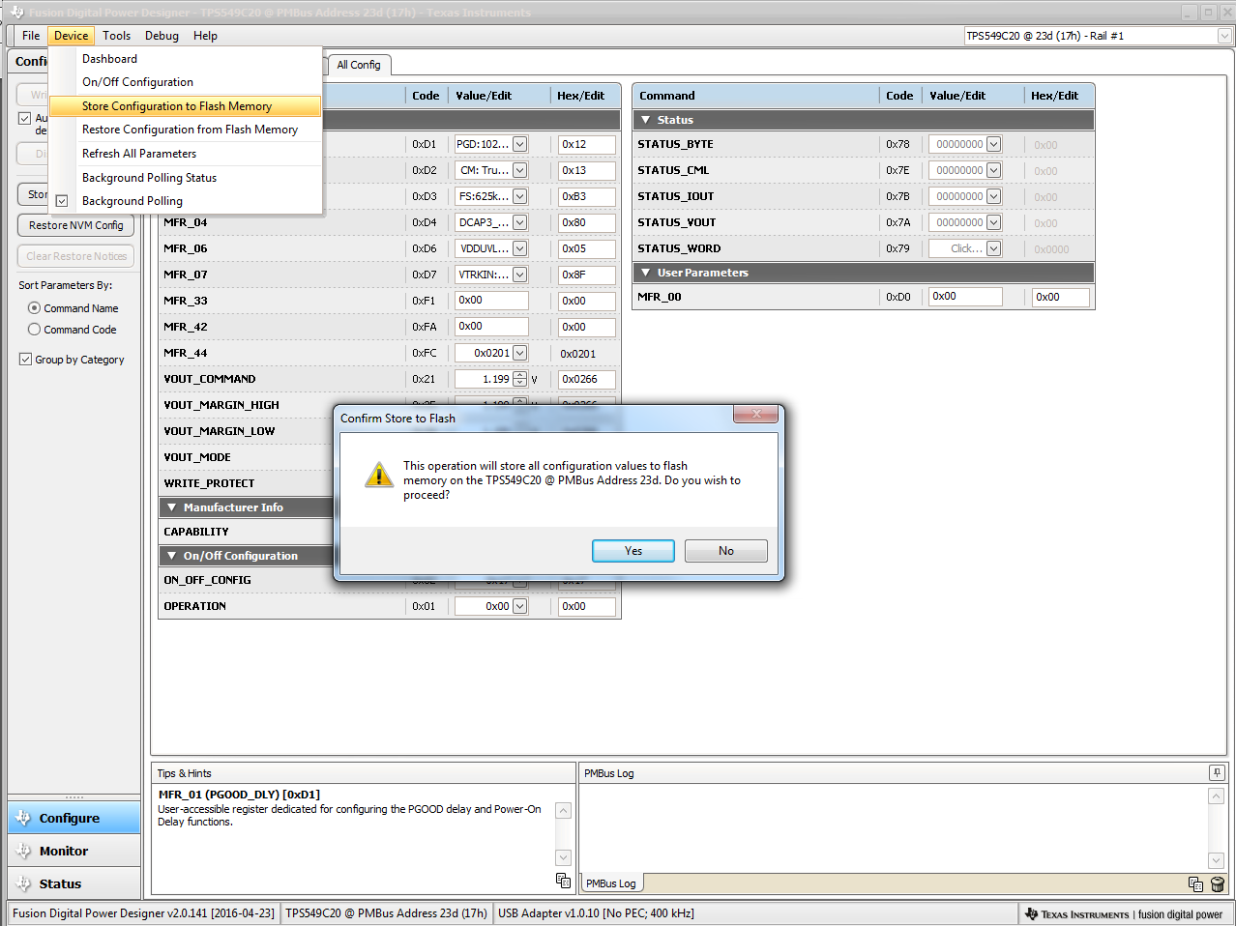The height and width of the screenshot is (926, 1236).
Task: Open the Monitor section in sidebar
Action: point(64,851)
